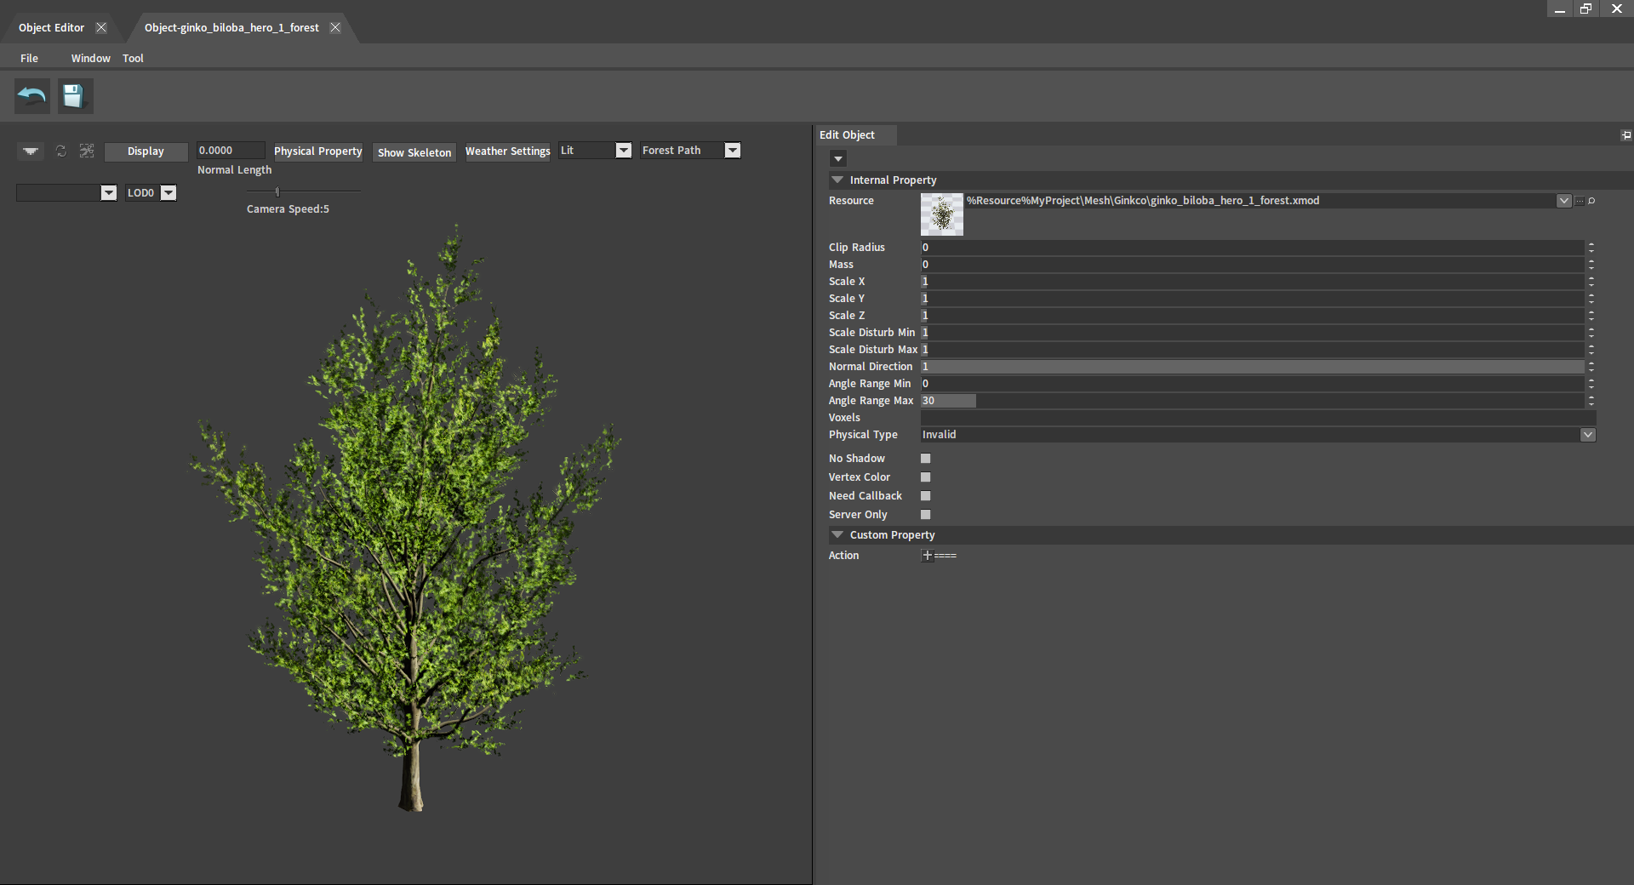Click the undo arrow toolbar icon

(x=32, y=96)
